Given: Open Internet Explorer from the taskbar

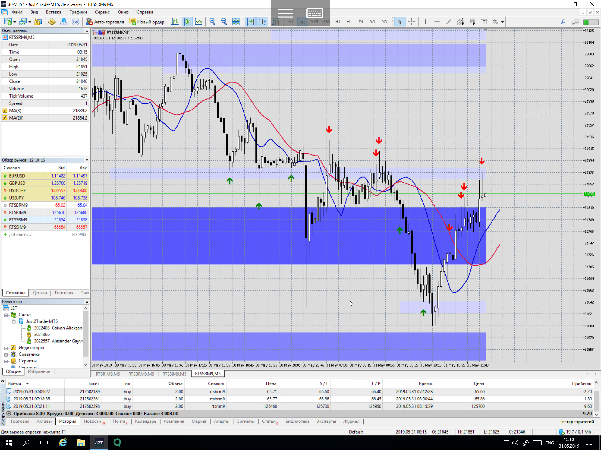Looking at the screenshot, I should (x=63, y=442).
